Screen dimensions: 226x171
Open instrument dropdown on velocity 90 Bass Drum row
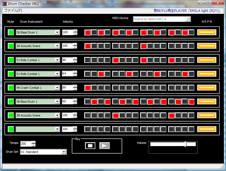57,102
